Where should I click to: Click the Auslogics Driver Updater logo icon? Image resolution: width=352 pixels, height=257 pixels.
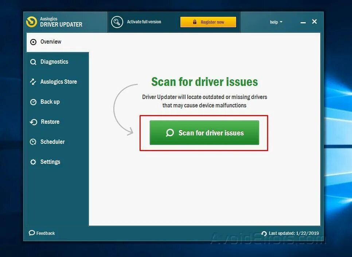[31, 22]
